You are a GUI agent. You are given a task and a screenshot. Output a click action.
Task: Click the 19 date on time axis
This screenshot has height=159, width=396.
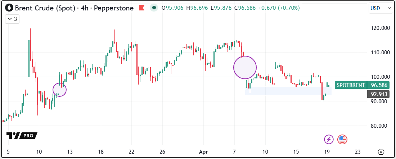327,151
